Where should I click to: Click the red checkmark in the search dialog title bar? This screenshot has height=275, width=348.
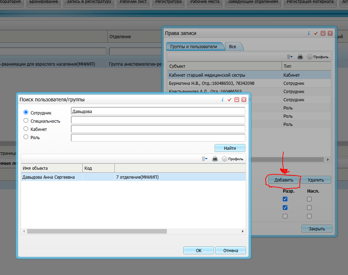click(230, 100)
